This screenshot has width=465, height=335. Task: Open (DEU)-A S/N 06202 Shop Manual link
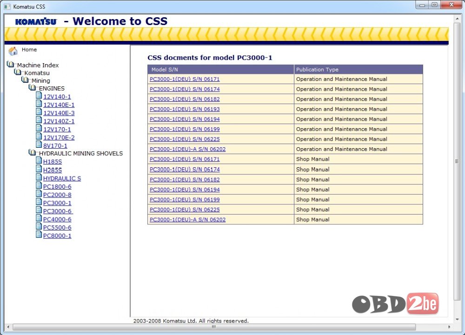[188, 220]
